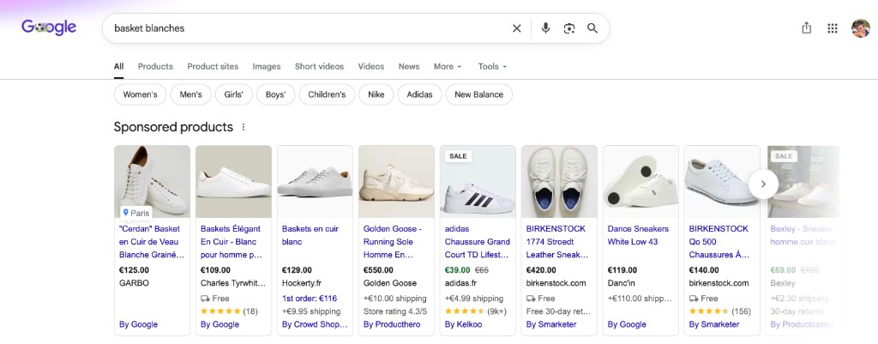
Task: Click the €550.00 Golden Goose price
Action: 378,270
